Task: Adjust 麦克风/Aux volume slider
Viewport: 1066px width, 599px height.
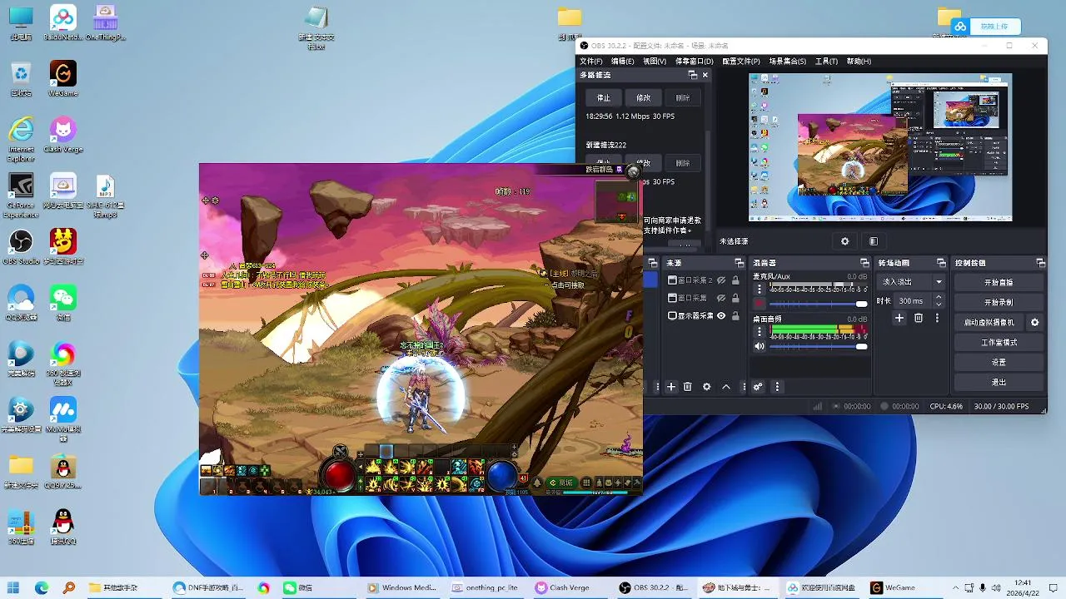Action: pyautogui.click(x=819, y=304)
